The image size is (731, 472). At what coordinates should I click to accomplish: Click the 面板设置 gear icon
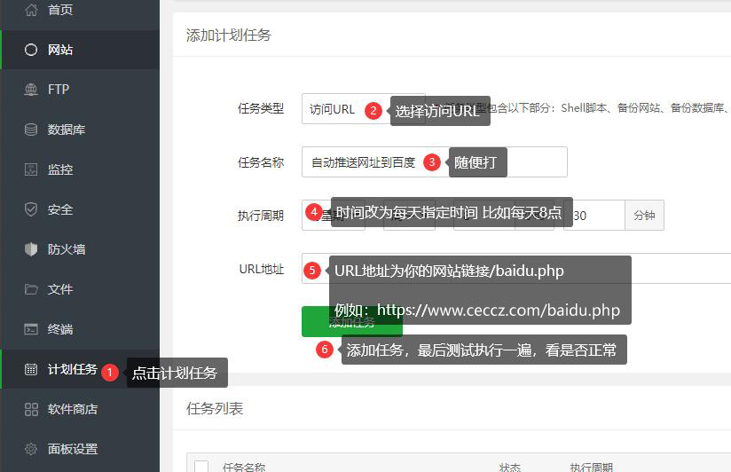[31, 449]
